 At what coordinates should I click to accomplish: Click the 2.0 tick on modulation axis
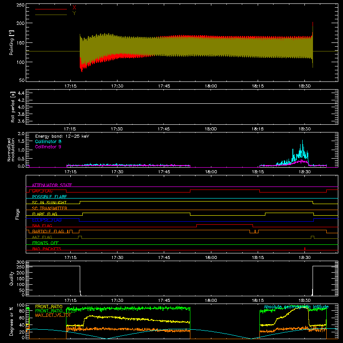(x=21, y=133)
